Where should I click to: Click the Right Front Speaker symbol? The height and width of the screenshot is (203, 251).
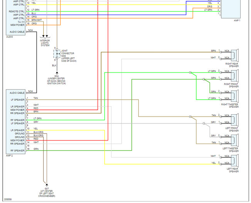(x=235, y=76)
